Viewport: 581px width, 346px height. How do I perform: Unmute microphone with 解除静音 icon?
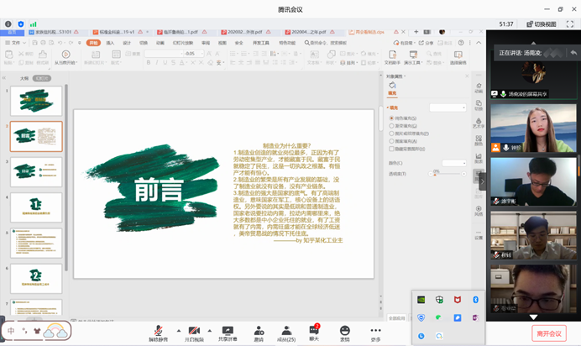(x=159, y=332)
